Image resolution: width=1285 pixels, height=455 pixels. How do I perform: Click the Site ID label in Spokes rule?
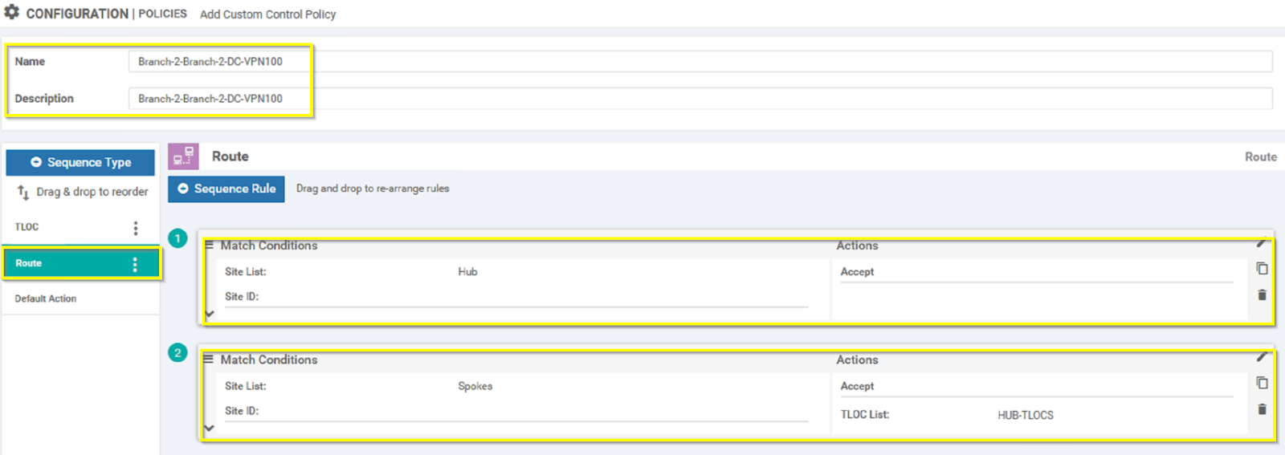242,411
